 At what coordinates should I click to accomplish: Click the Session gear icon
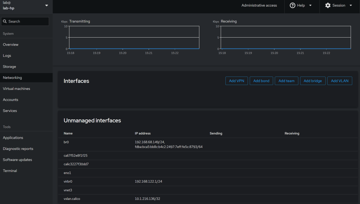328,6
